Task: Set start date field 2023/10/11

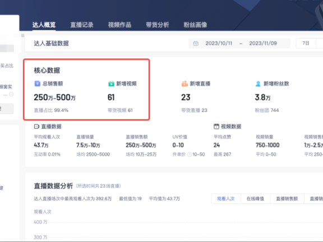Action: click(219, 44)
